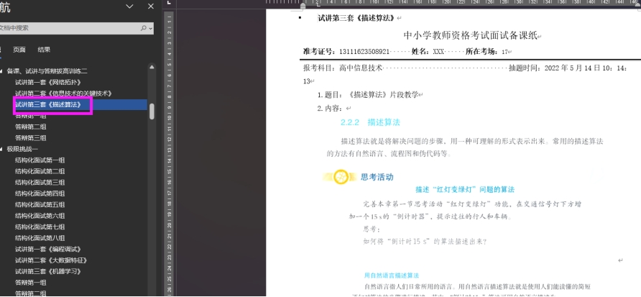The image size is (641, 297).
Task: Go to 结构化面试第一组 heading
Action: pos(40,160)
